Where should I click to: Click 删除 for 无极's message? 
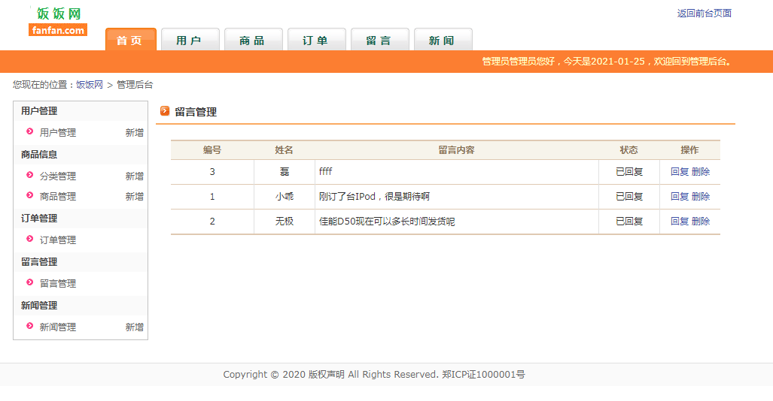click(701, 222)
